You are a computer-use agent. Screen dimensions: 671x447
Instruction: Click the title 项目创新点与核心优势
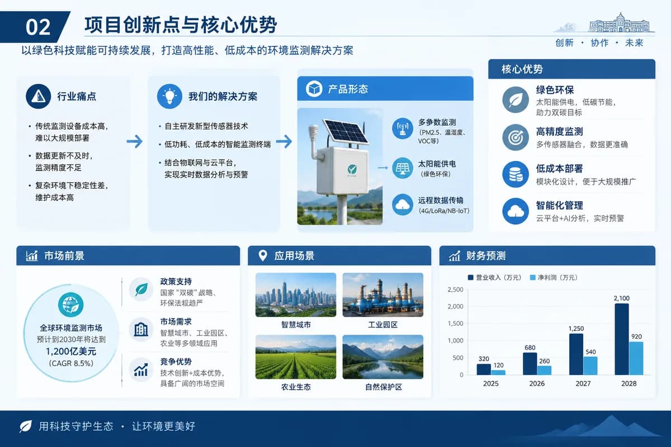tap(181, 25)
